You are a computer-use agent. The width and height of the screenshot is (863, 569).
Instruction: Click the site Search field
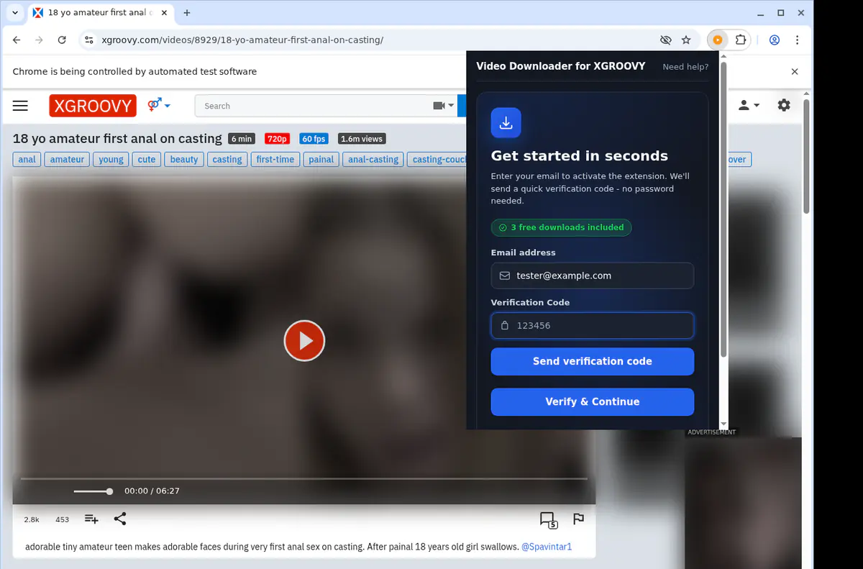tap(312, 106)
